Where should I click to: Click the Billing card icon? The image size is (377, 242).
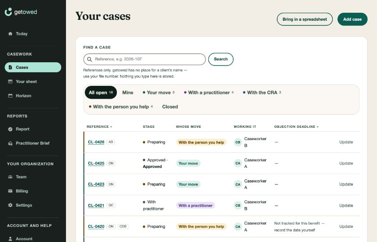point(10,191)
